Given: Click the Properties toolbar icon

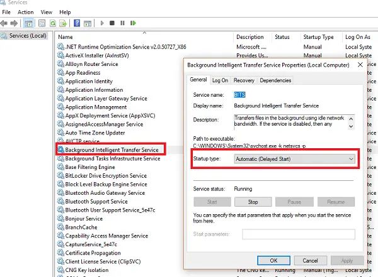Looking at the screenshot, I should [x=42, y=23].
